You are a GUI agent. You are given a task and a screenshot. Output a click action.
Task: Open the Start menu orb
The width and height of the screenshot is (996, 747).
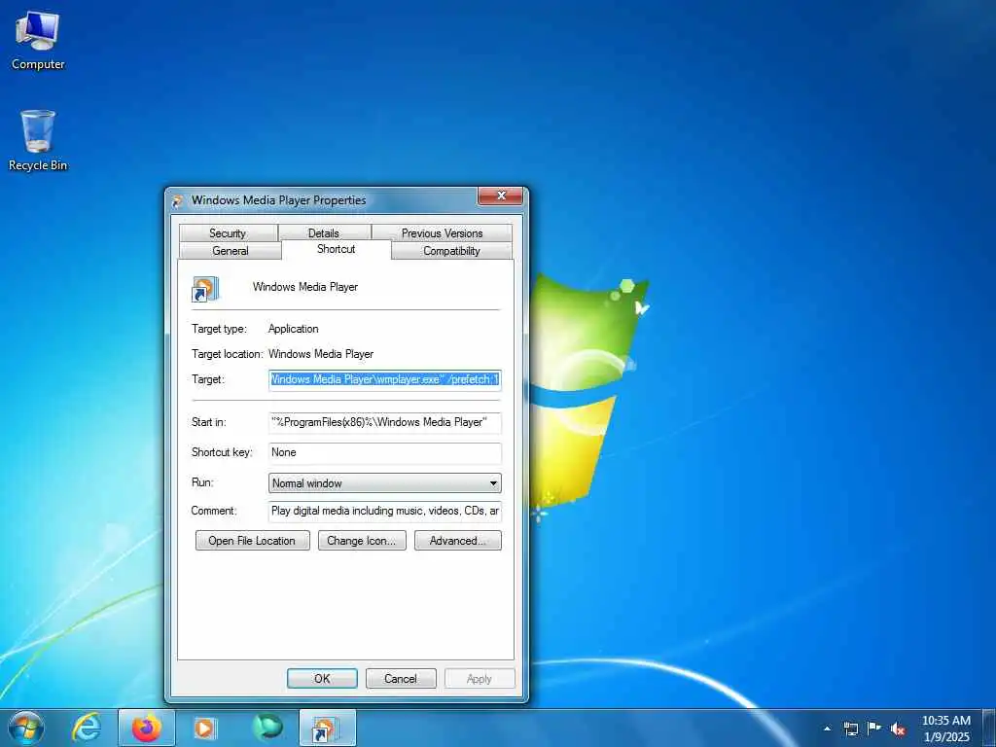(26, 728)
